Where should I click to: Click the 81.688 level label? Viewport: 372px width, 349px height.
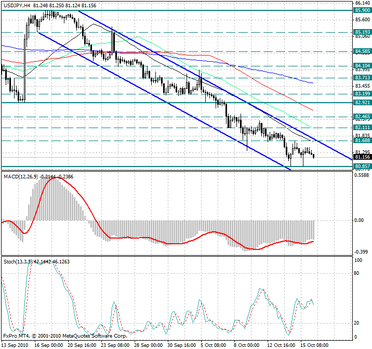click(x=362, y=141)
